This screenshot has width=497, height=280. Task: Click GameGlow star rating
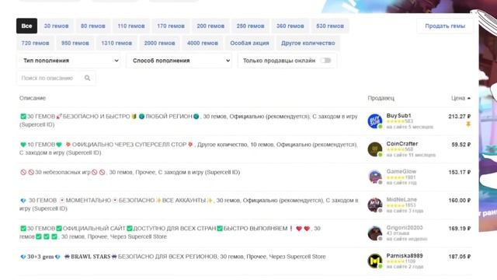point(395,177)
